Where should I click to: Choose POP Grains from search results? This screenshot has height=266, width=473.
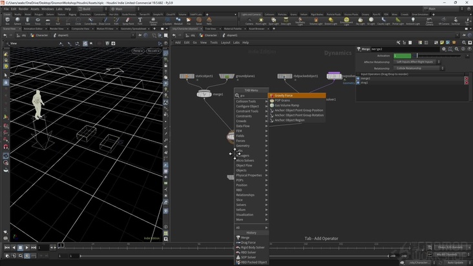[x=297, y=100]
